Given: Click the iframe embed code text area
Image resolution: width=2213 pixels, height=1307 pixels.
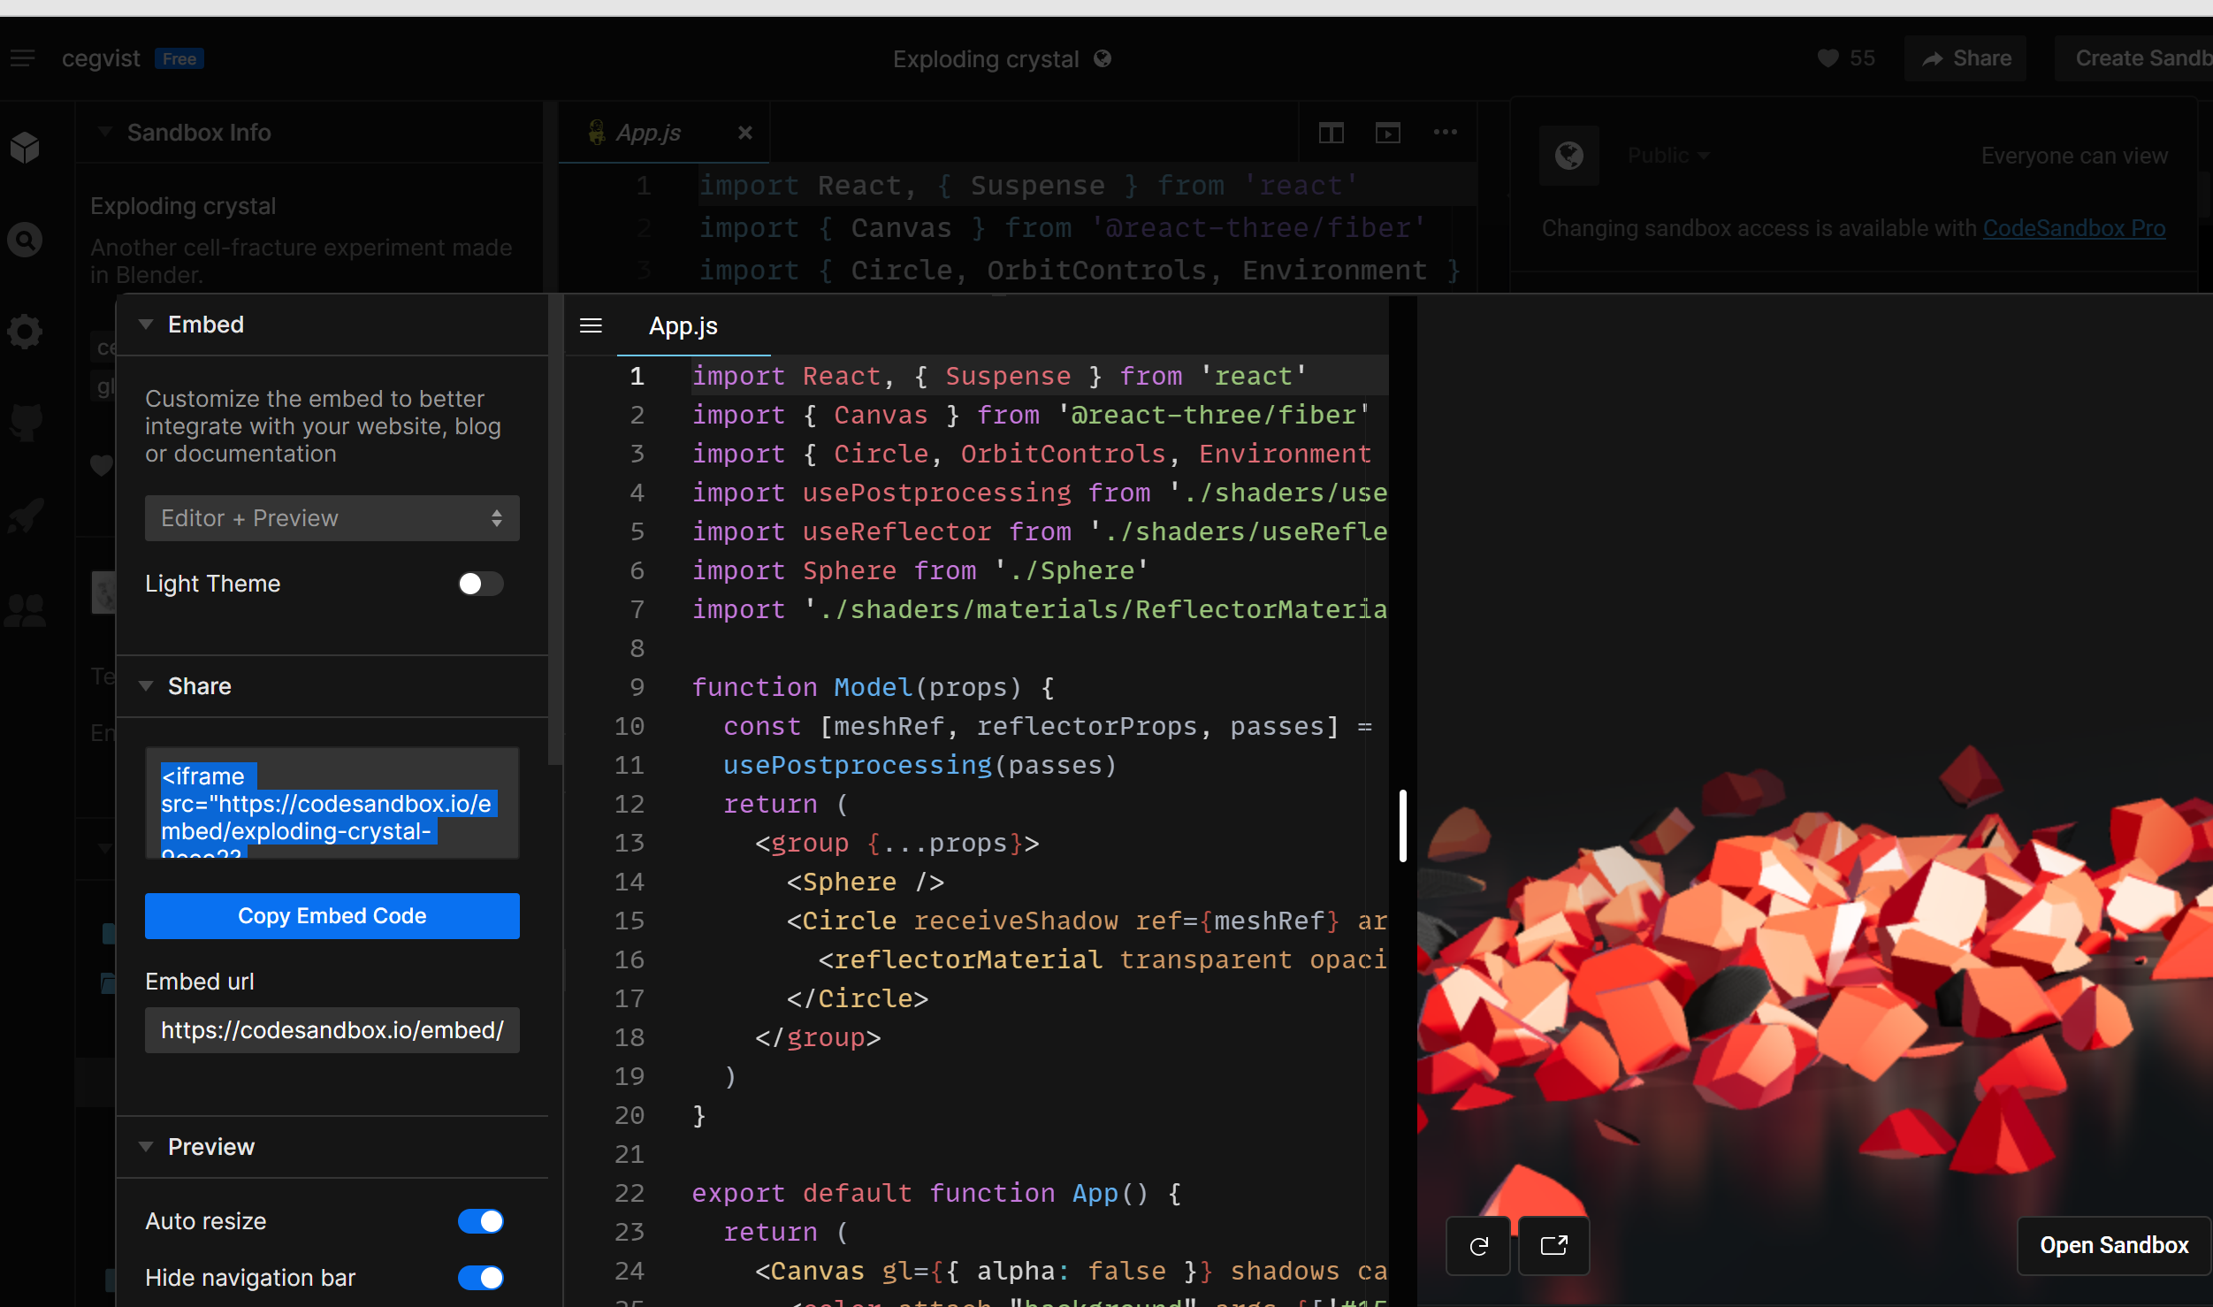Looking at the screenshot, I should point(332,803).
